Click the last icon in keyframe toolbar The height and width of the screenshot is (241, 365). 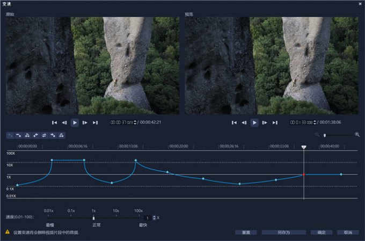(x=61, y=135)
